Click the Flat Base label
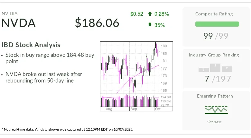 (x=214, y=122)
